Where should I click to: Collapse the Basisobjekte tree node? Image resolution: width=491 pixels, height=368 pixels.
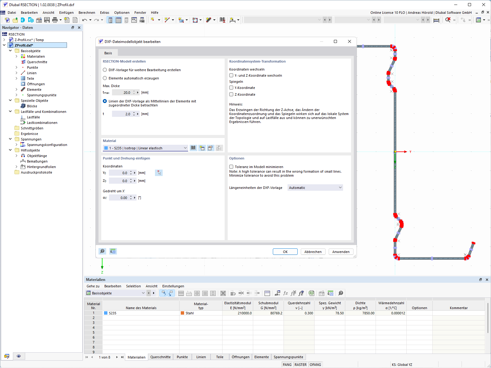10,51
